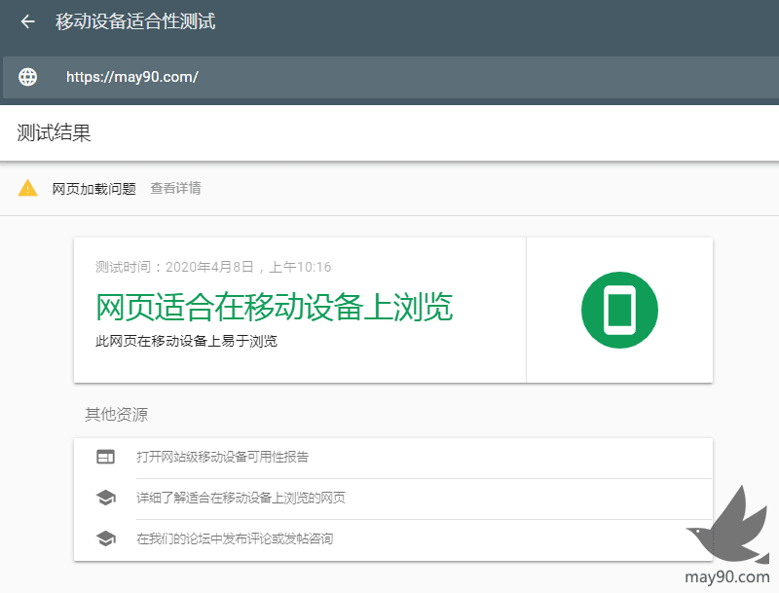Image resolution: width=779 pixels, height=593 pixels.
Task: Click the green mobile phone result icon
Action: [x=619, y=310]
